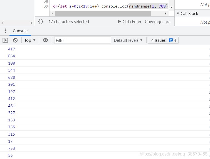The image size is (210, 159).
Task: Select console output value 417
Action: click(x=11, y=49)
